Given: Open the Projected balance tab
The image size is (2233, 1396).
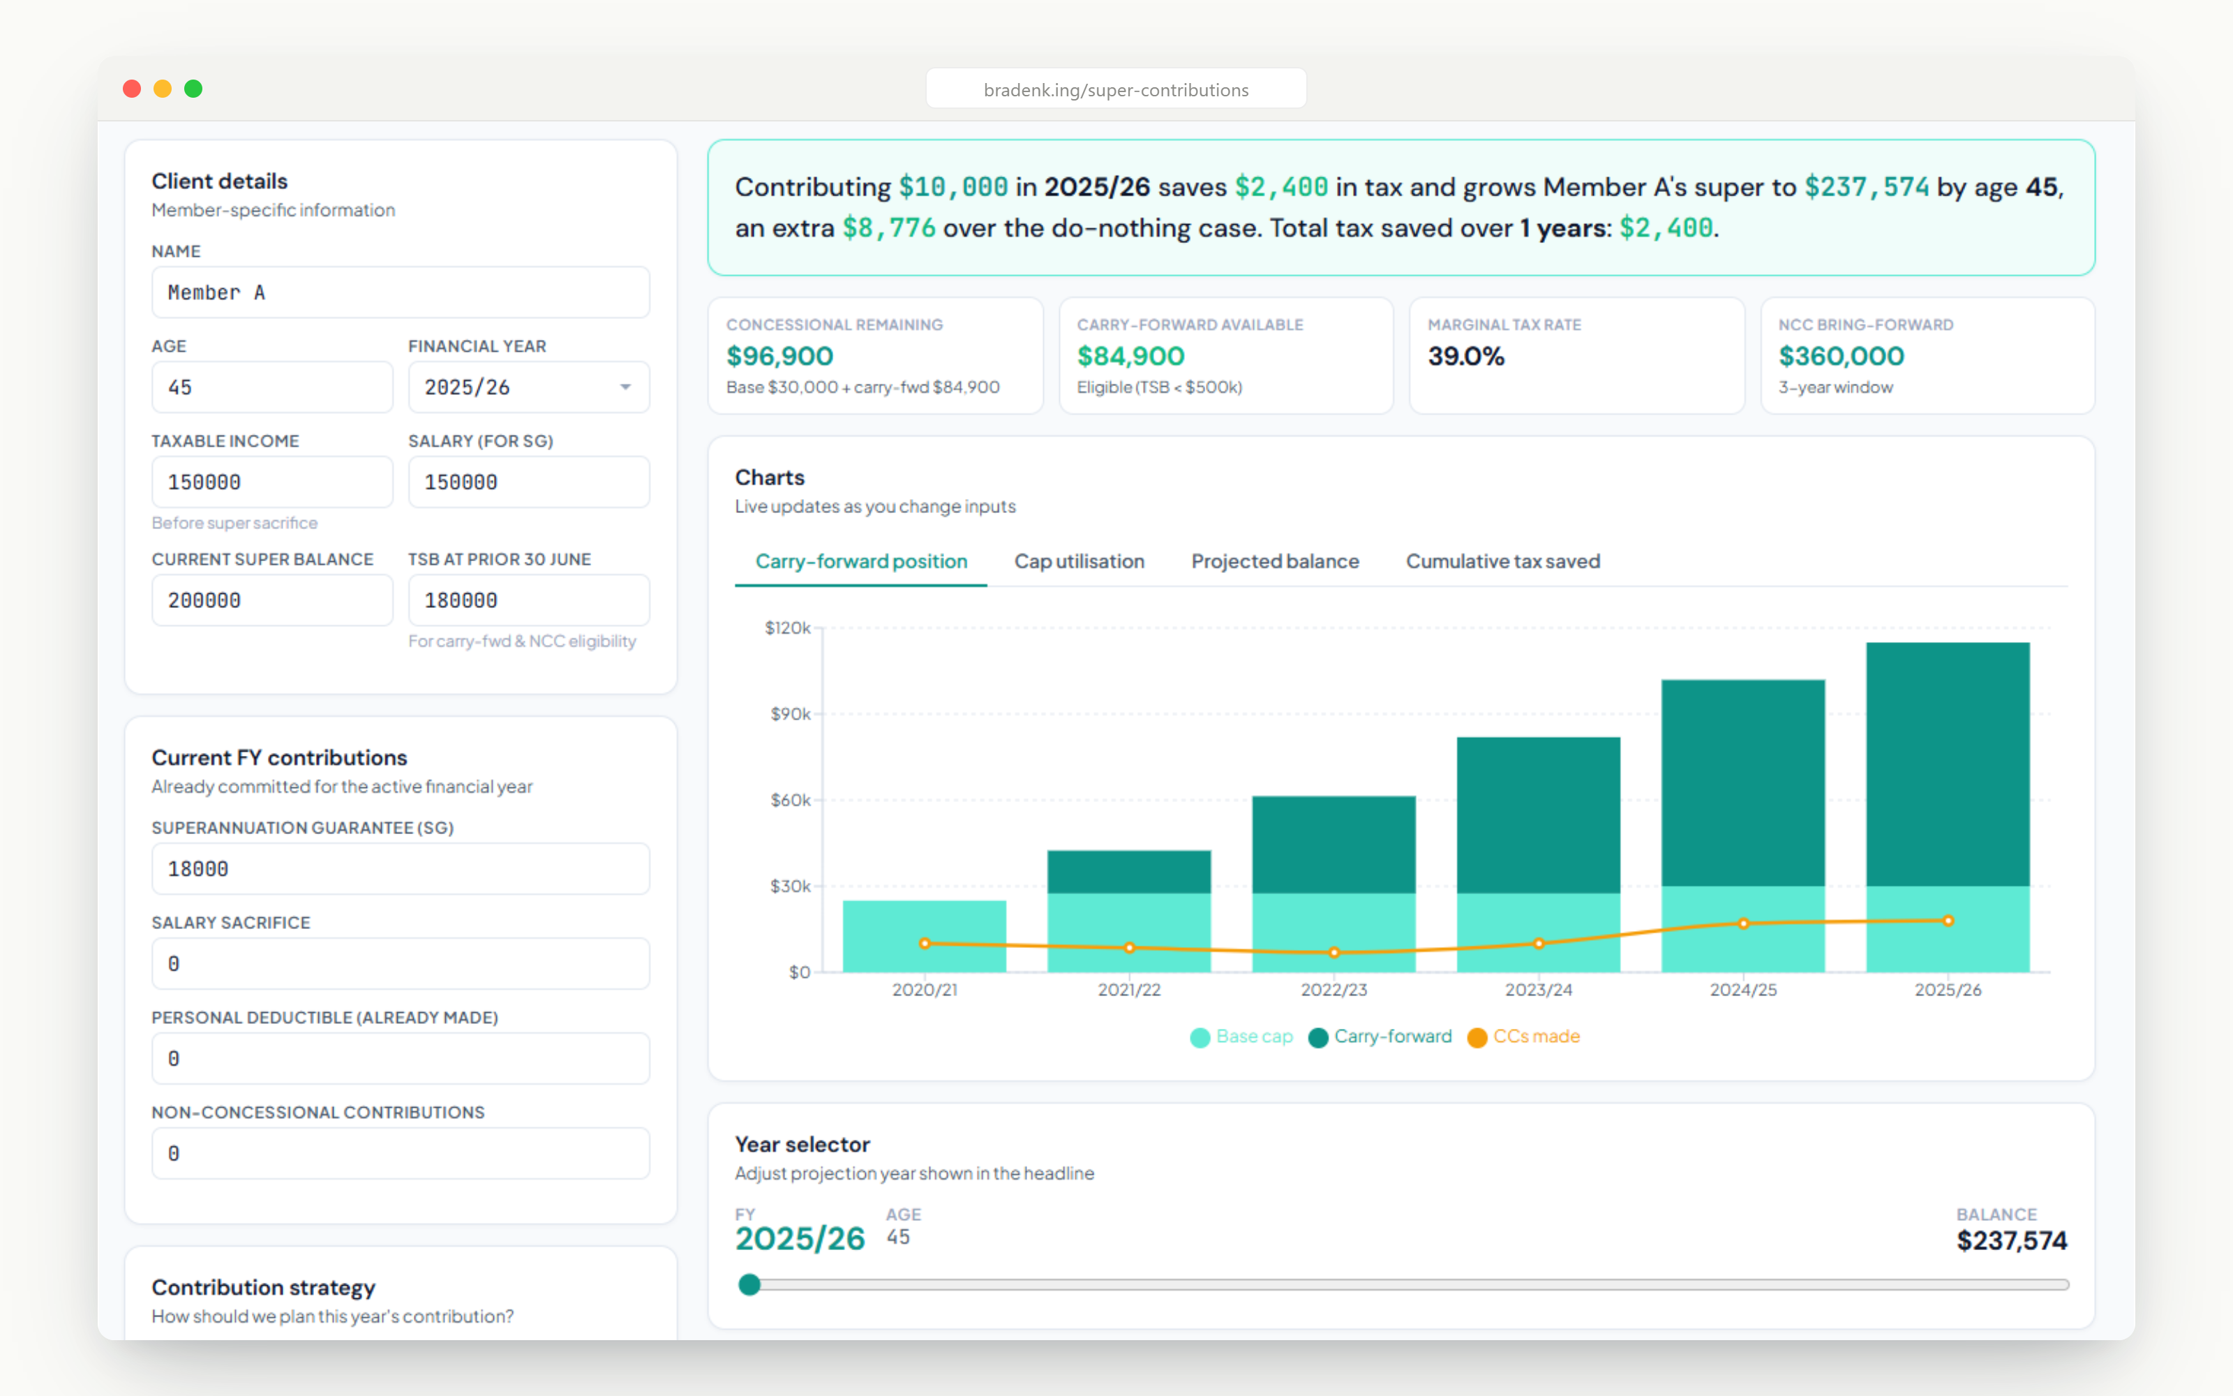Looking at the screenshot, I should (1274, 561).
